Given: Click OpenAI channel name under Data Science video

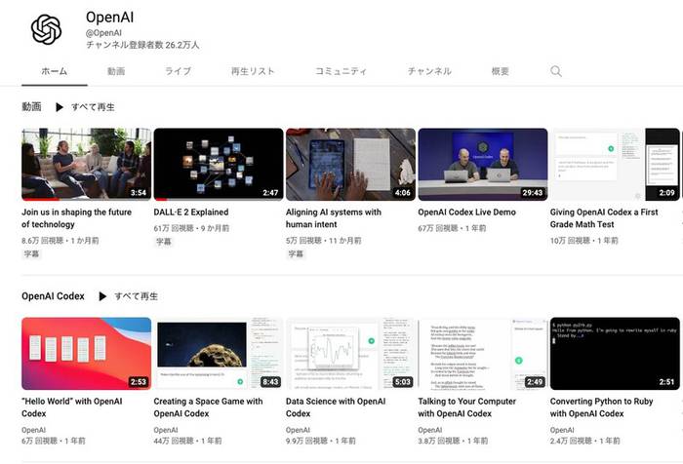Looking at the screenshot, I should [x=298, y=430].
